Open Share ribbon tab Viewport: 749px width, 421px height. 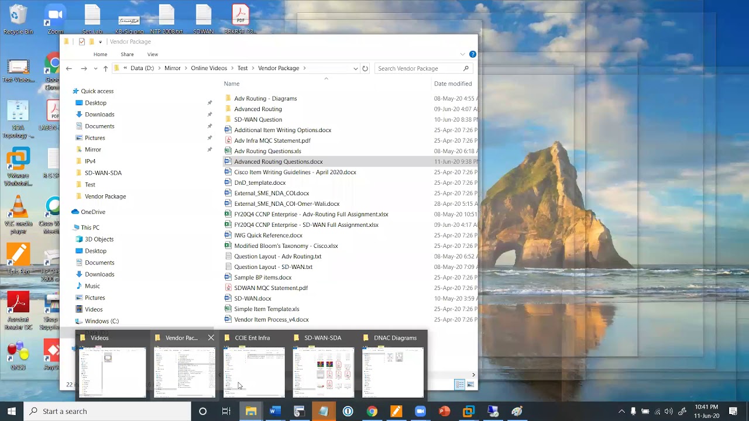(127, 54)
